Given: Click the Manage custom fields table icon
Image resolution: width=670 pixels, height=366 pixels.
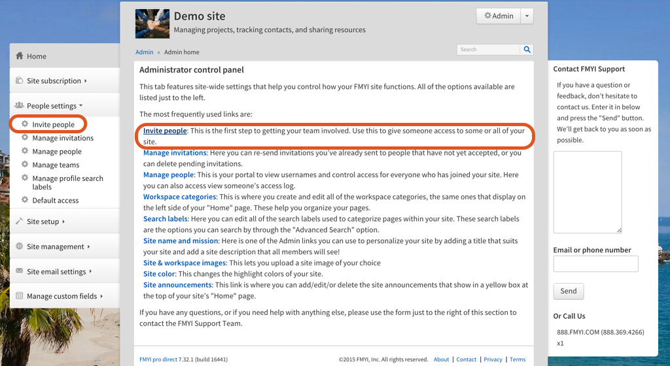Looking at the screenshot, I should (x=20, y=296).
